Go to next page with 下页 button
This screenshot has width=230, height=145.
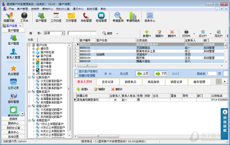click(161, 74)
